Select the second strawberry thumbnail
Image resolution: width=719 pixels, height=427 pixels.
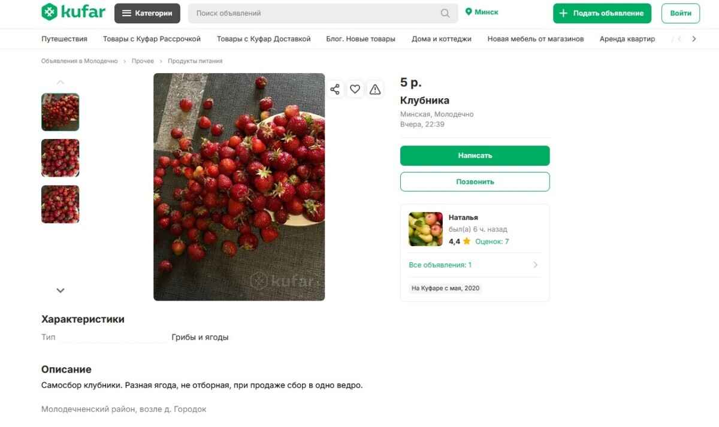(60, 158)
